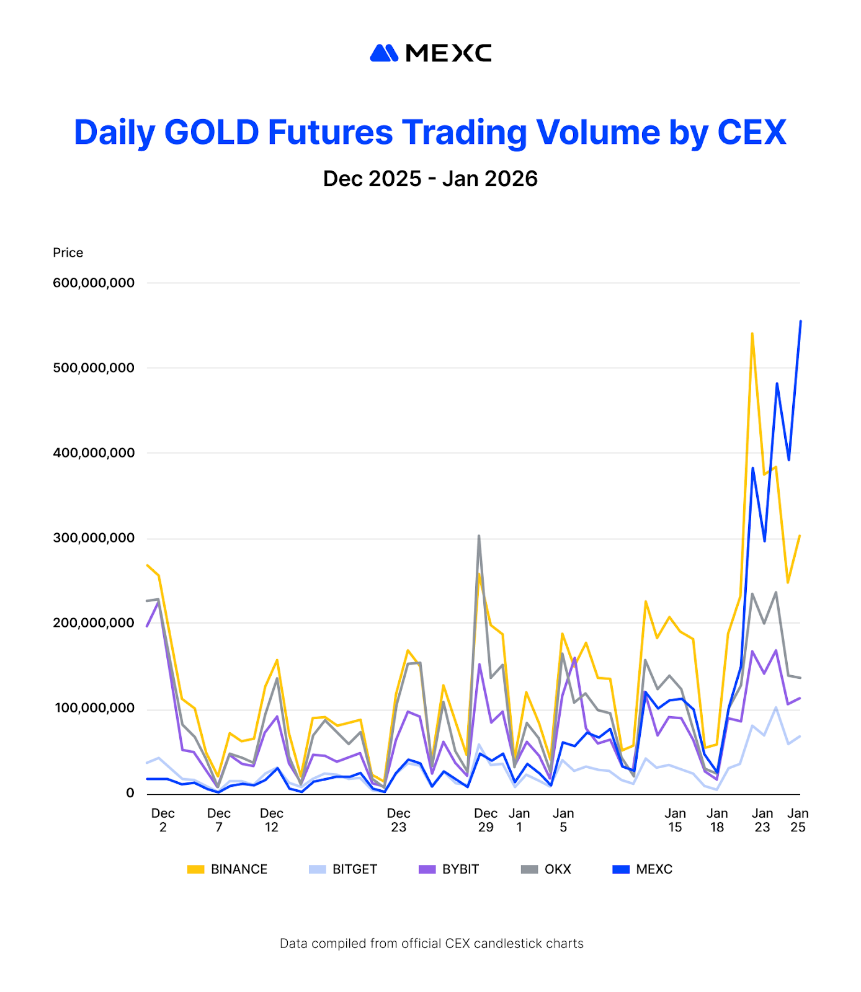Viewport: 861px width, 992px height.
Task: Click the MEXC blue legend swatch
Action: (x=621, y=869)
